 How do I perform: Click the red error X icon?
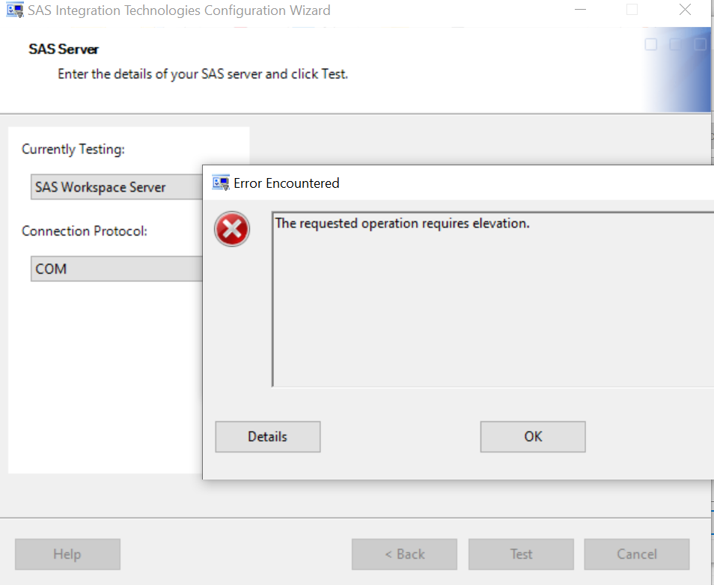232,229
